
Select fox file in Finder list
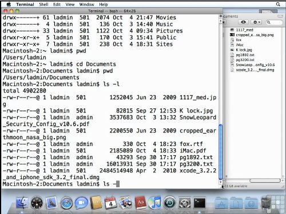pyautogui.click(x=239, y=40)
